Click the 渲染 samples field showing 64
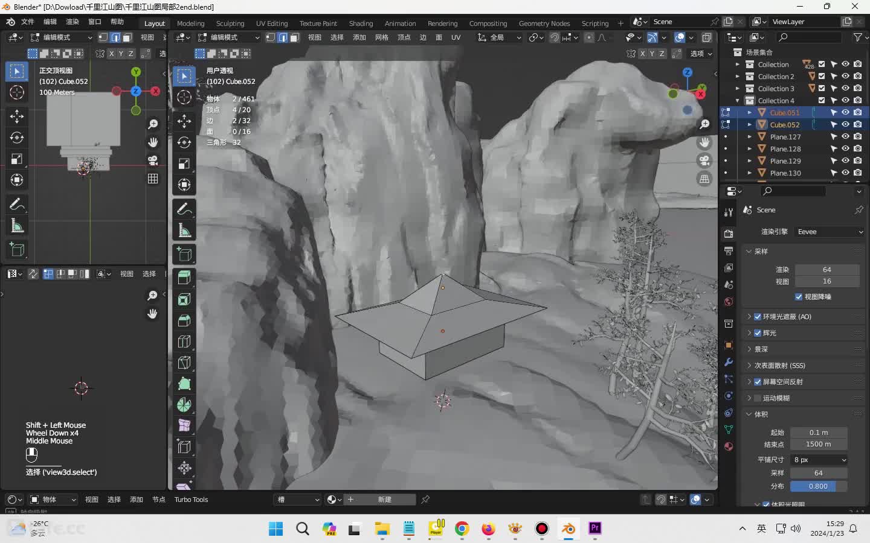870x543 pixels. tap(826, 270)
